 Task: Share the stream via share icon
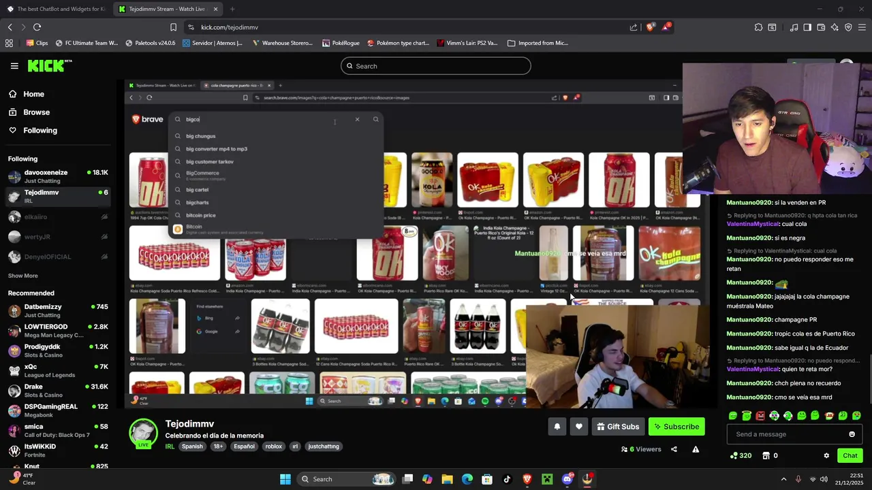point(674,449)
